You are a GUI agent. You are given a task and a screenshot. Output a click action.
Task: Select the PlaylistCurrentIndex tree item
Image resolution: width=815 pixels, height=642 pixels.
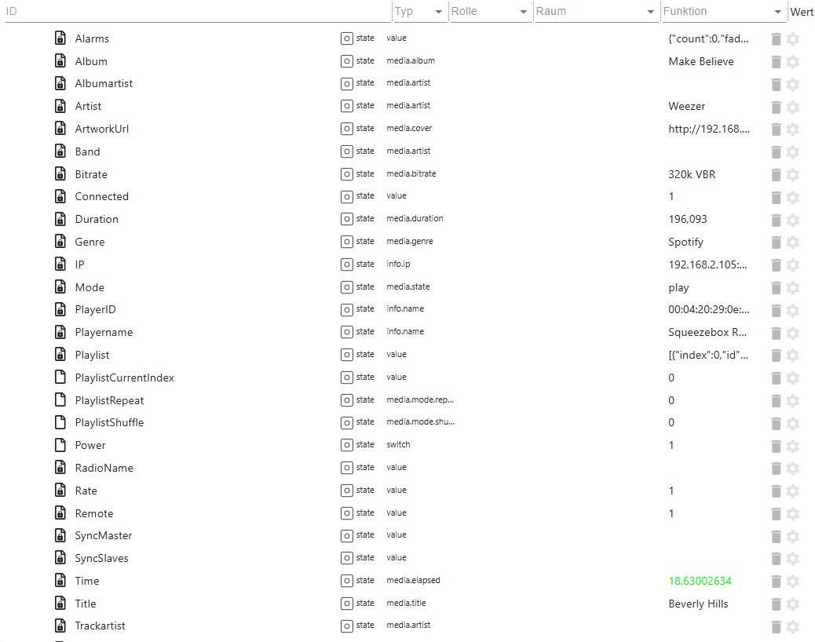(x=124, y=378)
